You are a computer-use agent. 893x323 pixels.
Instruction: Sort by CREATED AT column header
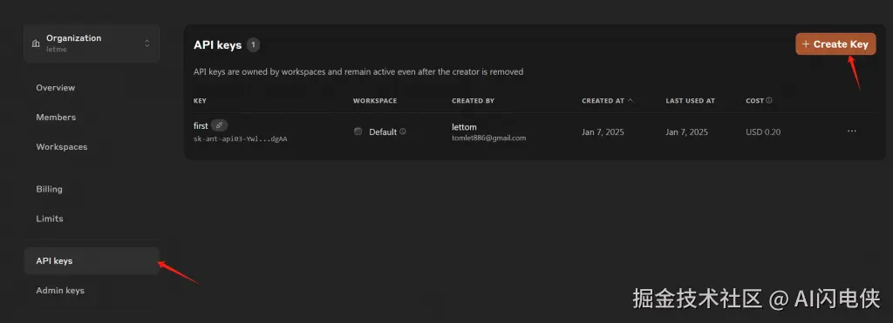coord(607,101)
